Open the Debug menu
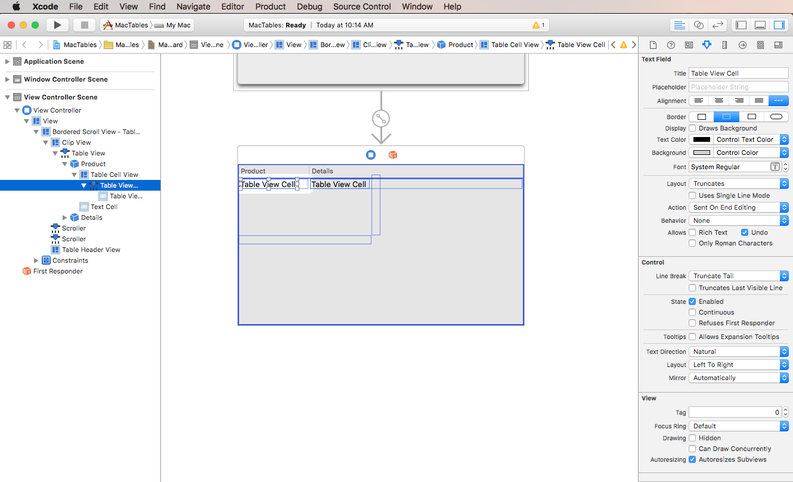Viewport: 793px width, 482px height. [x=309, y=7]
